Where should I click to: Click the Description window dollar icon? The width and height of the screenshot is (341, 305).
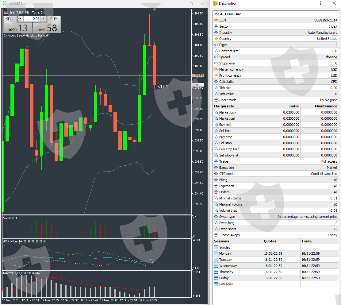click(x=215, y=3)
